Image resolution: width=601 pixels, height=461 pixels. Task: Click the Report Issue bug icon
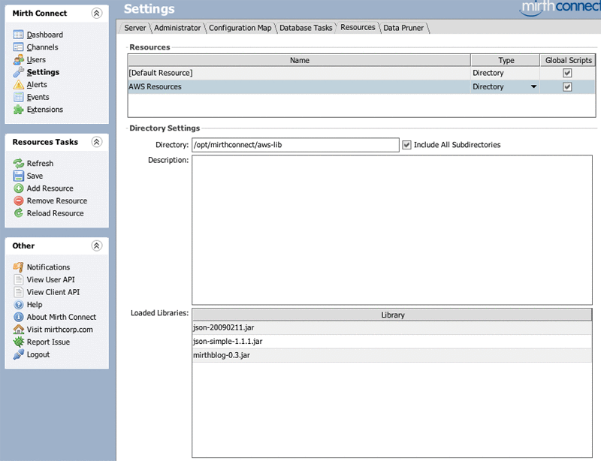[18, 342]
